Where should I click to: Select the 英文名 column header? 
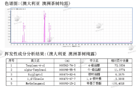pyautogui.click(x=35, y=61)
